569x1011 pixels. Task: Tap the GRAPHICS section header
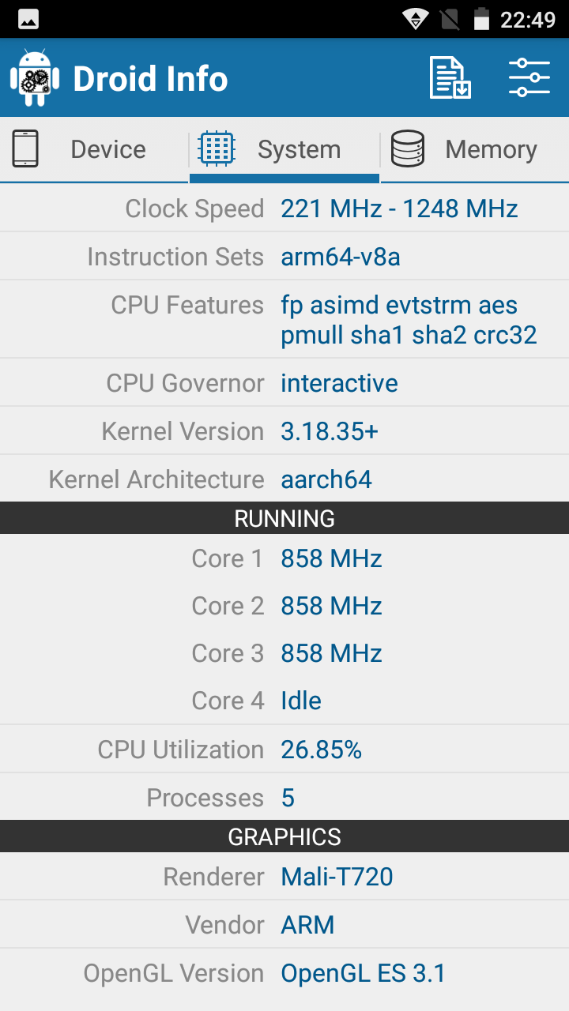(284, 836)
